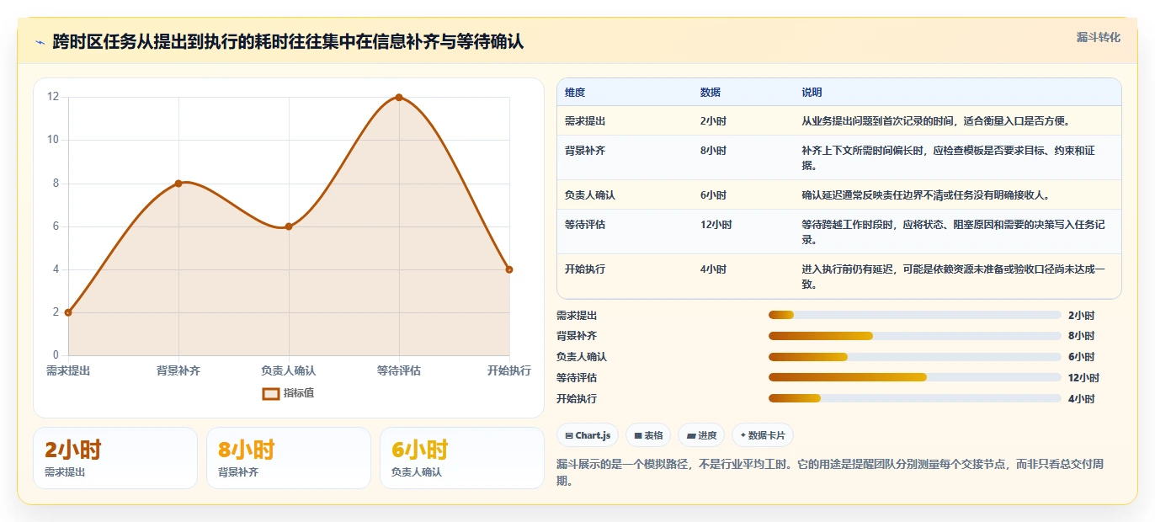Click 背景补齐 in the table's 维度 column
The image size is (1155, 522).
(x=585, y=151)
